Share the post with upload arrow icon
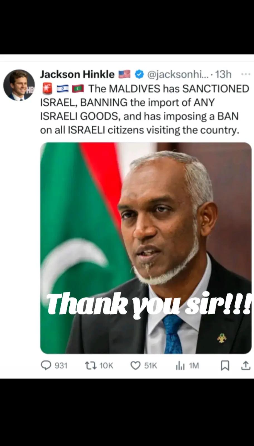Image resolution: width=254 pixels, height=446 pixels. tap(245, 365)
